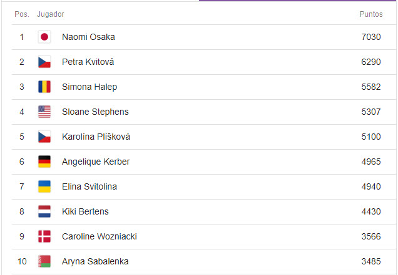Click the Japan flag icon beside Naomi Osaka

[x=44, y=37]
